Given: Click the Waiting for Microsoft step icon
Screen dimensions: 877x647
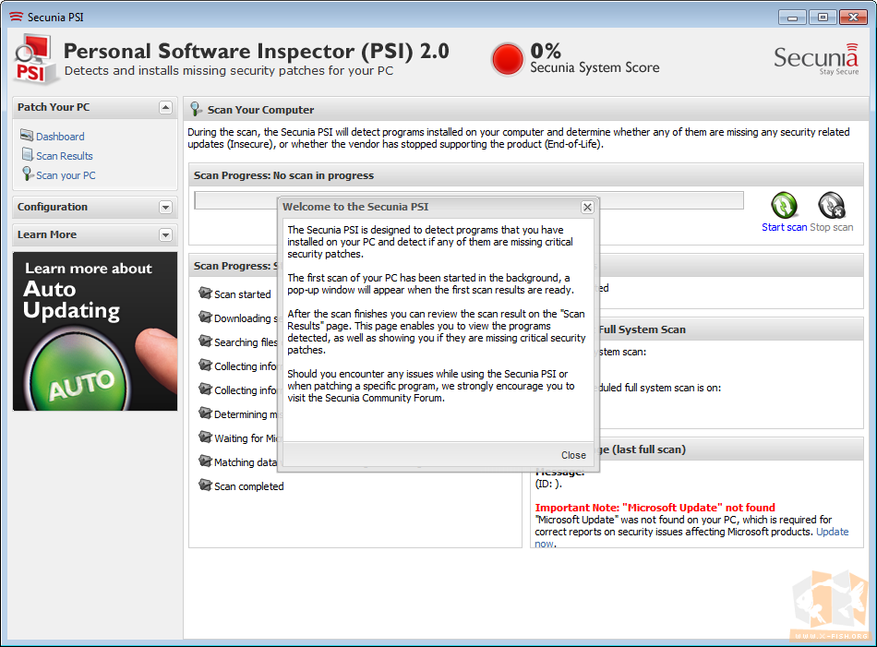Looking at the screenshot, I should pos(205,437).
